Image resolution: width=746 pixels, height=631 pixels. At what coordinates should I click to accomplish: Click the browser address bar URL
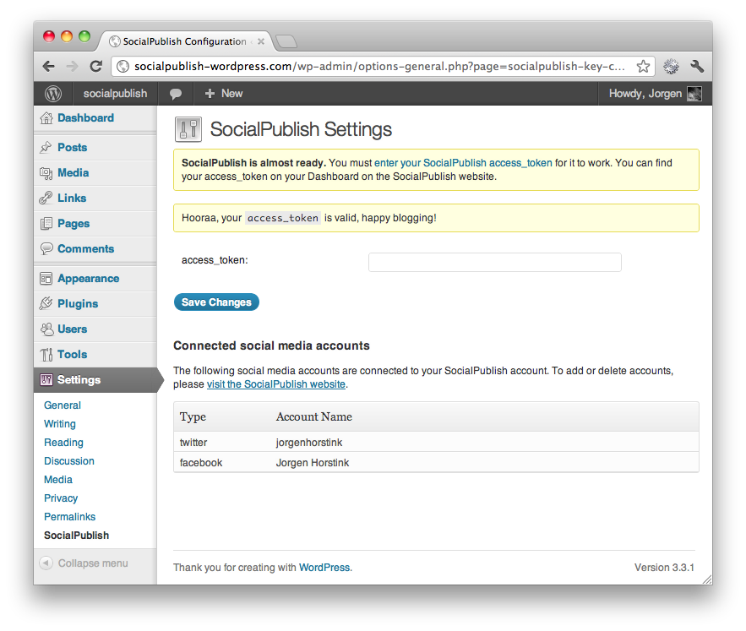[x=379, y=66]
